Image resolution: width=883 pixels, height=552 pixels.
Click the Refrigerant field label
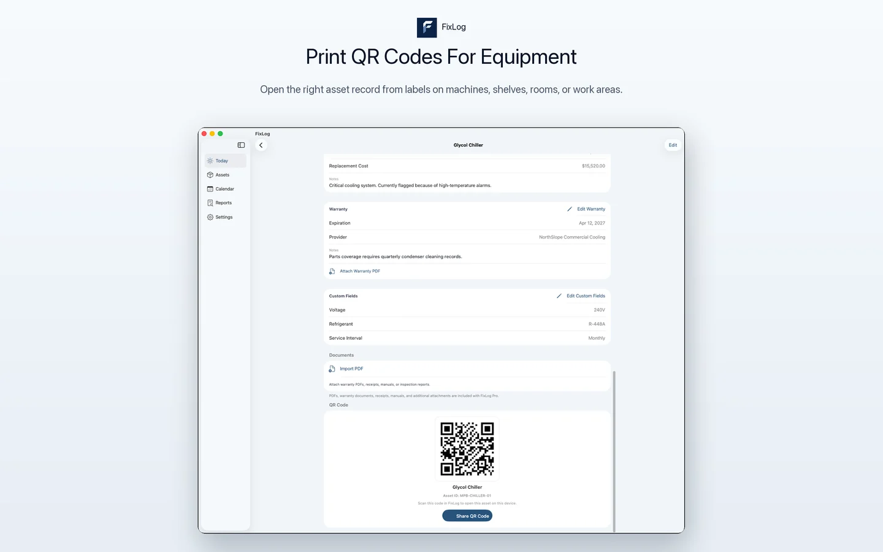[x=341, y=324]
